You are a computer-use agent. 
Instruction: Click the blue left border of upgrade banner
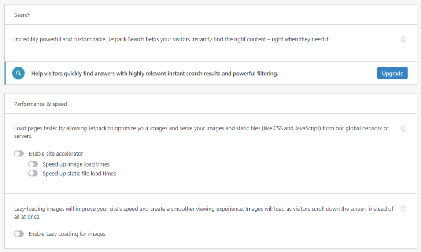5,73
